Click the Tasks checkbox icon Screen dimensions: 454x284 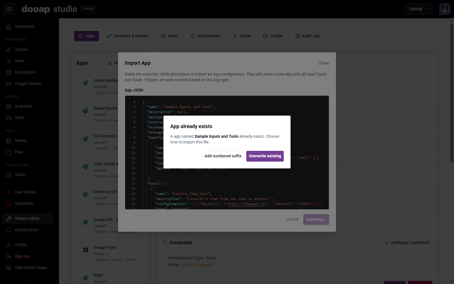point(9,175)
